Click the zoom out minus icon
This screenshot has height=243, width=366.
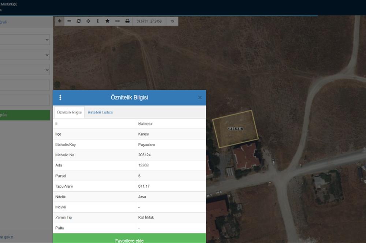[69, 21]
